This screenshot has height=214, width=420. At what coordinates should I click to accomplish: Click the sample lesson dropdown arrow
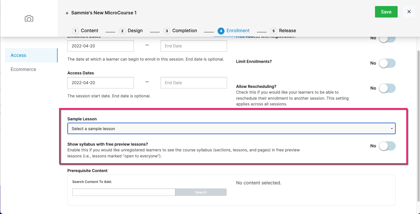click(392, 128)
